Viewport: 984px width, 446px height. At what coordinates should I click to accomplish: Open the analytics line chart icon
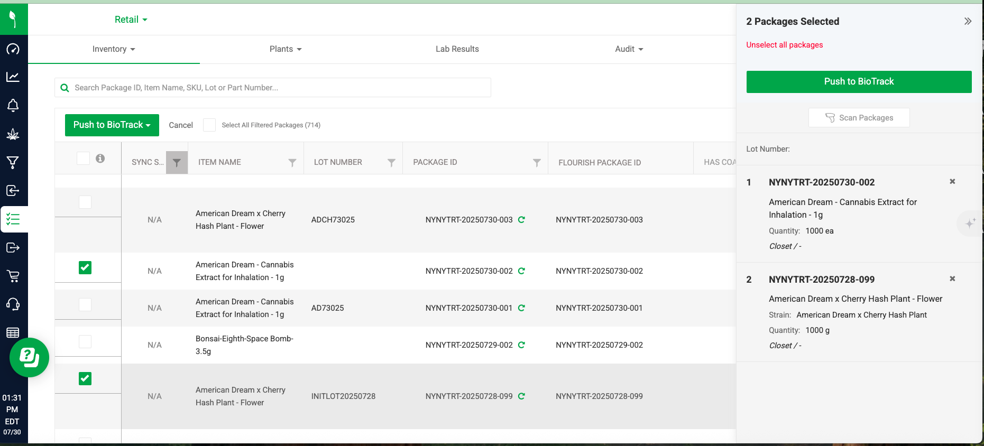pos(13,77)
